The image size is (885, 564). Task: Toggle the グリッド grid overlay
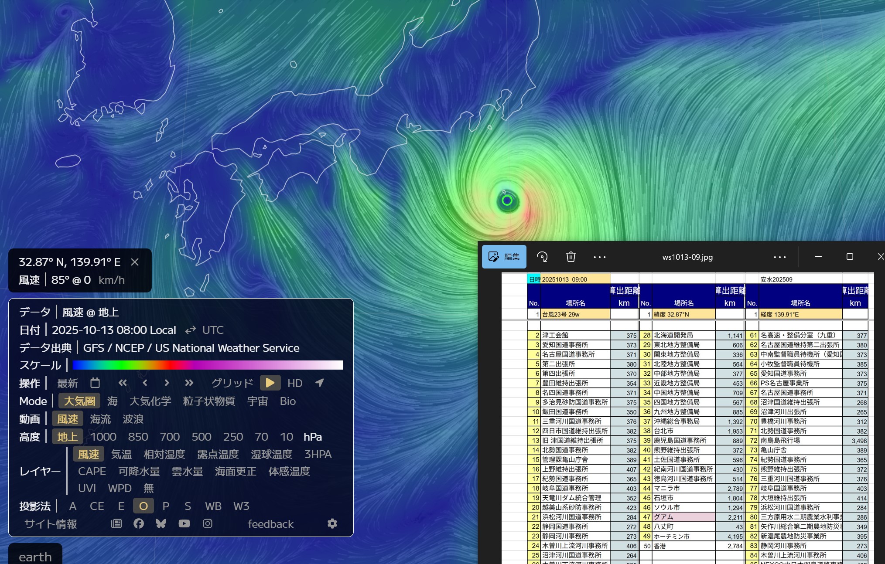tap(232, 383)
